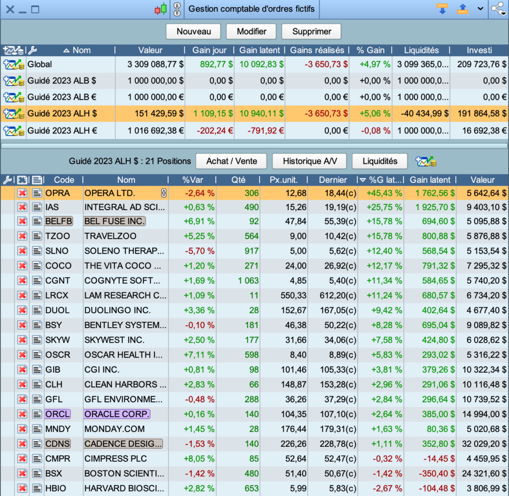Sort portfolios by Investi column
The width and height of the screenshot is (509, 496).
click(479, 50)
